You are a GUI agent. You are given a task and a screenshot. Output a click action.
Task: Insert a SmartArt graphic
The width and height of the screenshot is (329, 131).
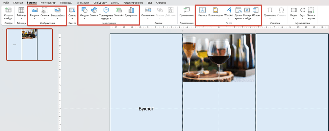tap(119, 11)
